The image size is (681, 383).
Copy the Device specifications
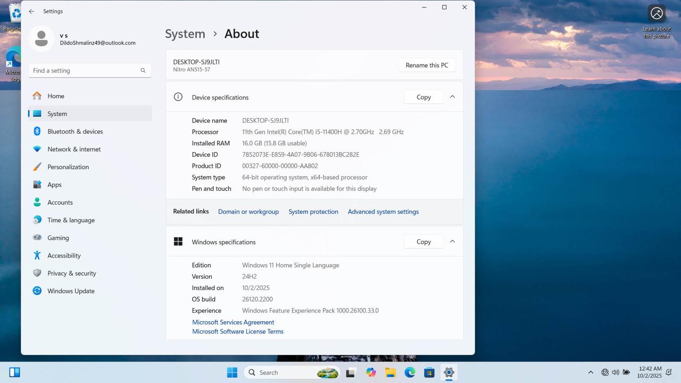(x=423, y=97)
